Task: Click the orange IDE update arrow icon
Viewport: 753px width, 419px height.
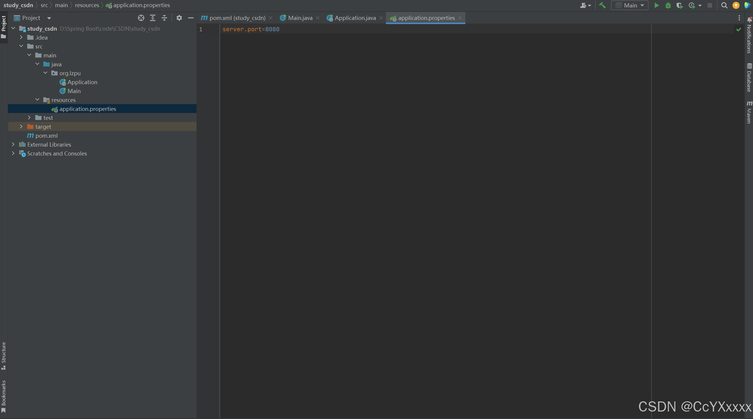Action: 736,5
